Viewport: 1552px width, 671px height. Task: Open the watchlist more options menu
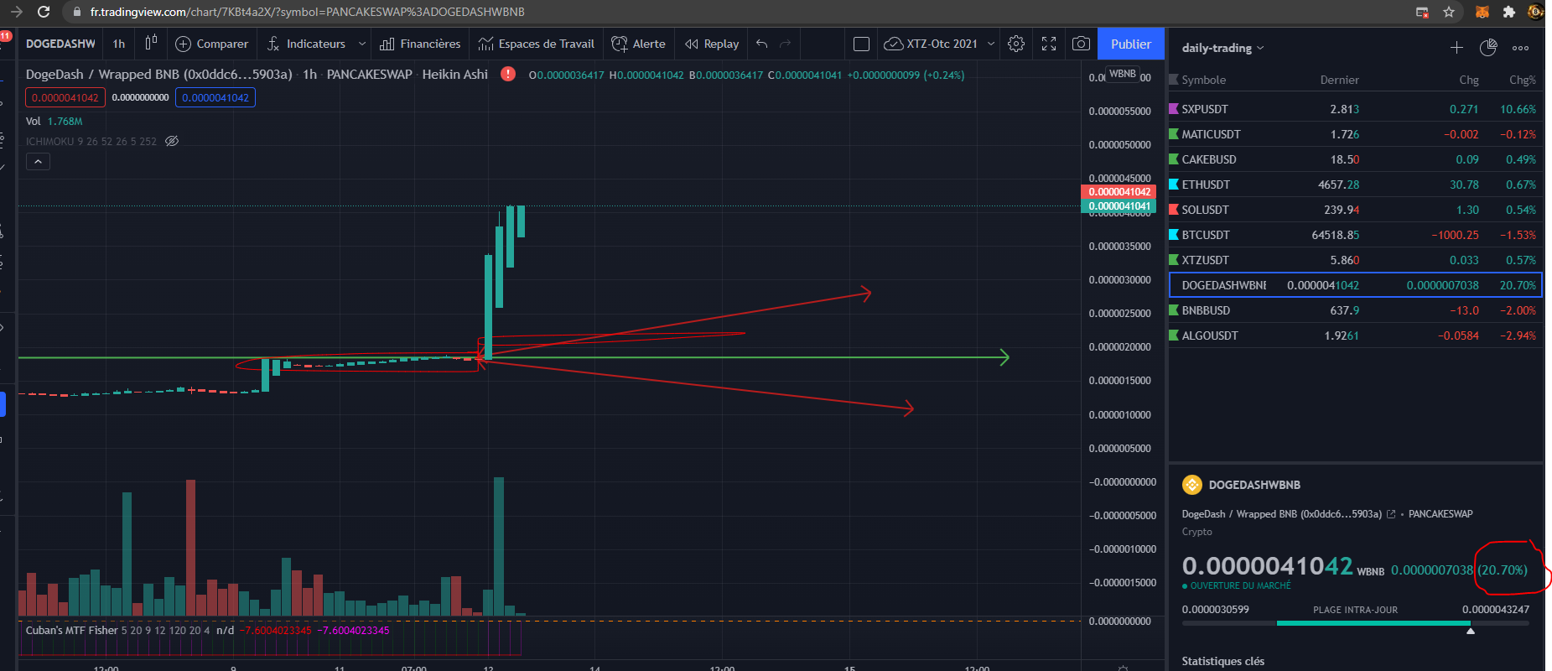click(1520, 48)
